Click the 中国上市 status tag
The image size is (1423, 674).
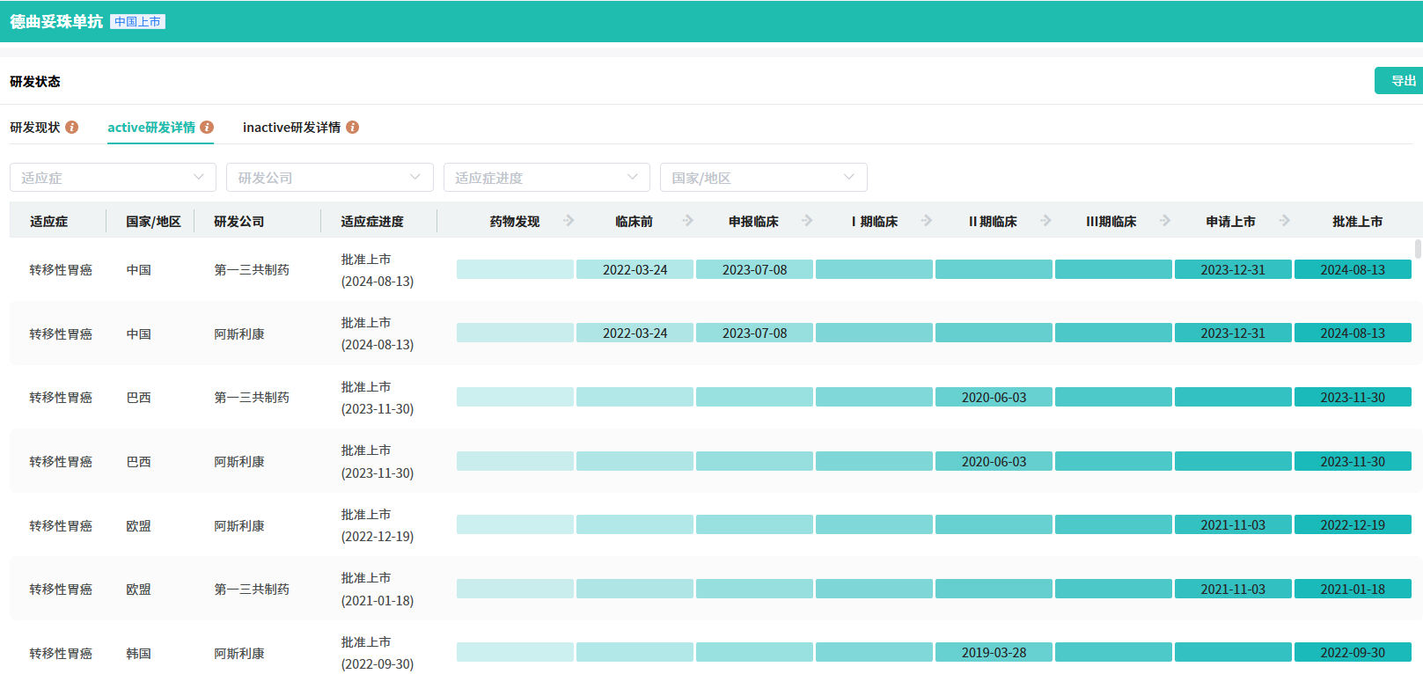(x=137, y=22)
